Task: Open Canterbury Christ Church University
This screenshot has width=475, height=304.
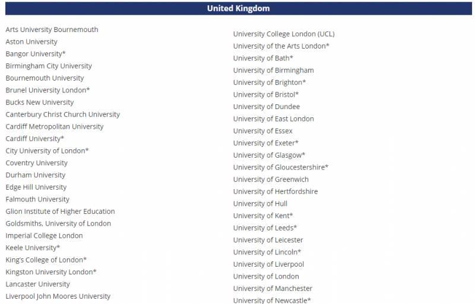Action: pyautogui.click(x=62, y=114)
